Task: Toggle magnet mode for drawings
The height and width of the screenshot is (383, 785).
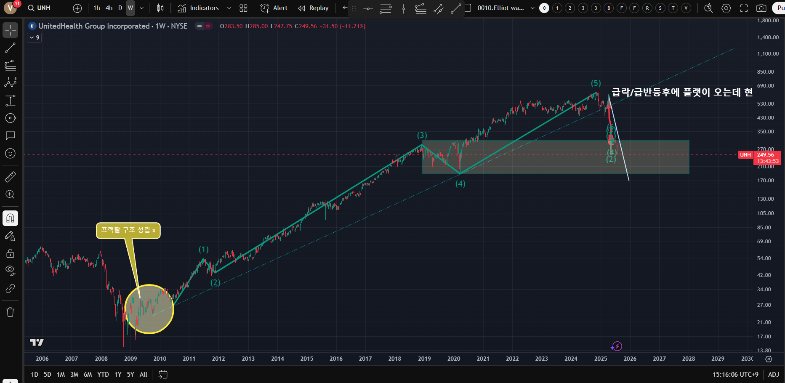Action: click(x=10, y=218)
